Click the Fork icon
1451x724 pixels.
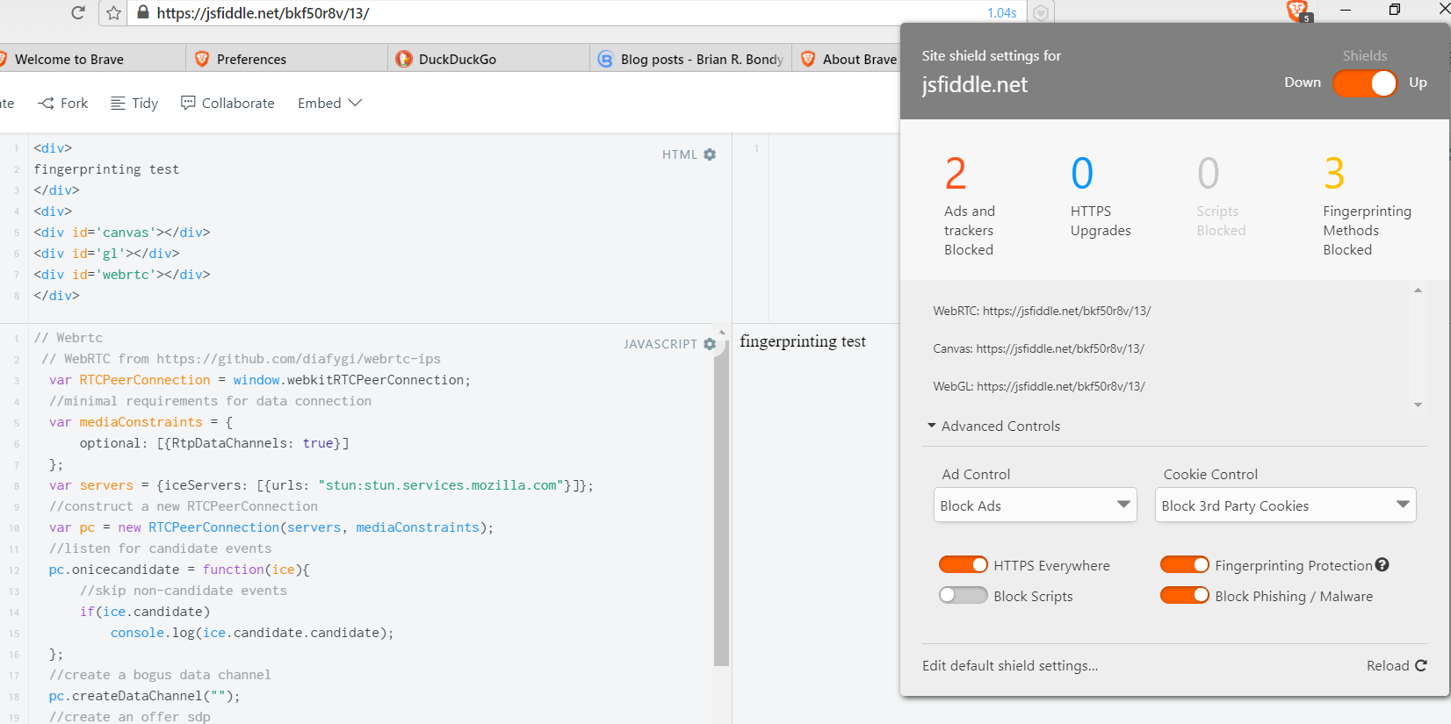(x=46, y=103)
